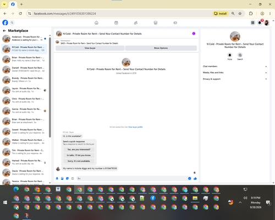Viewport: 275px width, 220px height.
Task: Open the Sweeti conversation
Action: pyautogui.click(x=24, y=131)
